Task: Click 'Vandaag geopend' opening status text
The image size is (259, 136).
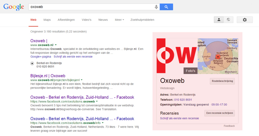Action: (x=196, y=105)
